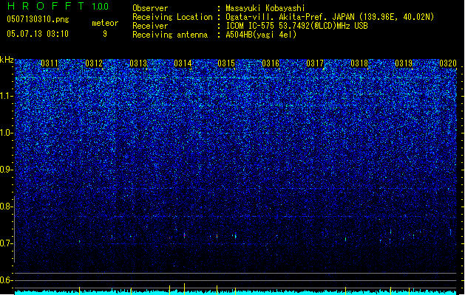Click the ICOM IC-575 receiver text
The height and width of the screenshot is (295, 465).
[x=296, y=26]
